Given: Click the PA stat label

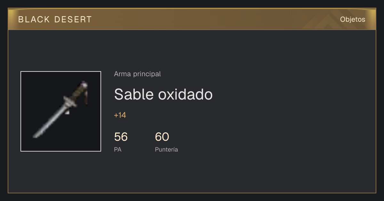Looking at the screenshot, I should (117, 149).
